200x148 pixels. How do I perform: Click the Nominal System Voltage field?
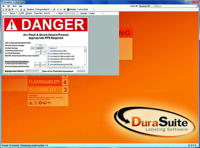click(x=40, y=46)
